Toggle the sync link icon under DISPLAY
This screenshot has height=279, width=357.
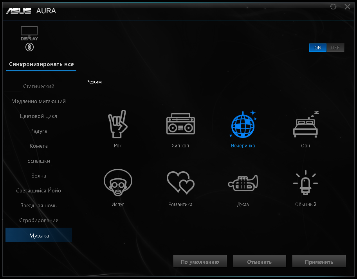(x=29, y=47)
